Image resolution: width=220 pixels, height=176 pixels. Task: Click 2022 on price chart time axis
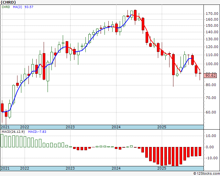tap(25, 127)
